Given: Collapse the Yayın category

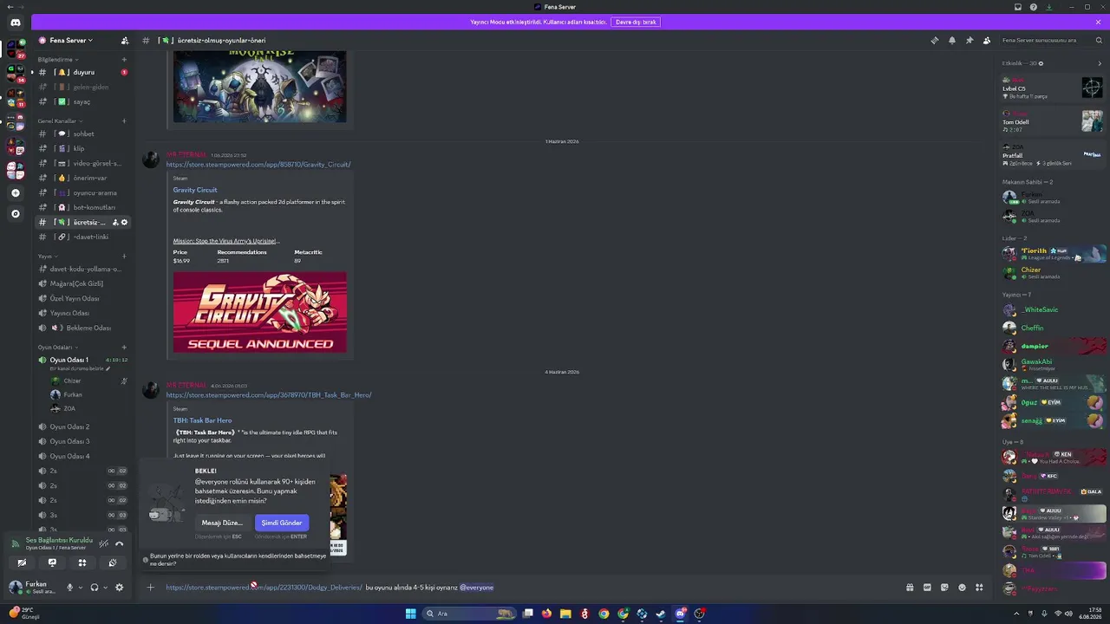Looking at the screenshot, I should [48, 256].
